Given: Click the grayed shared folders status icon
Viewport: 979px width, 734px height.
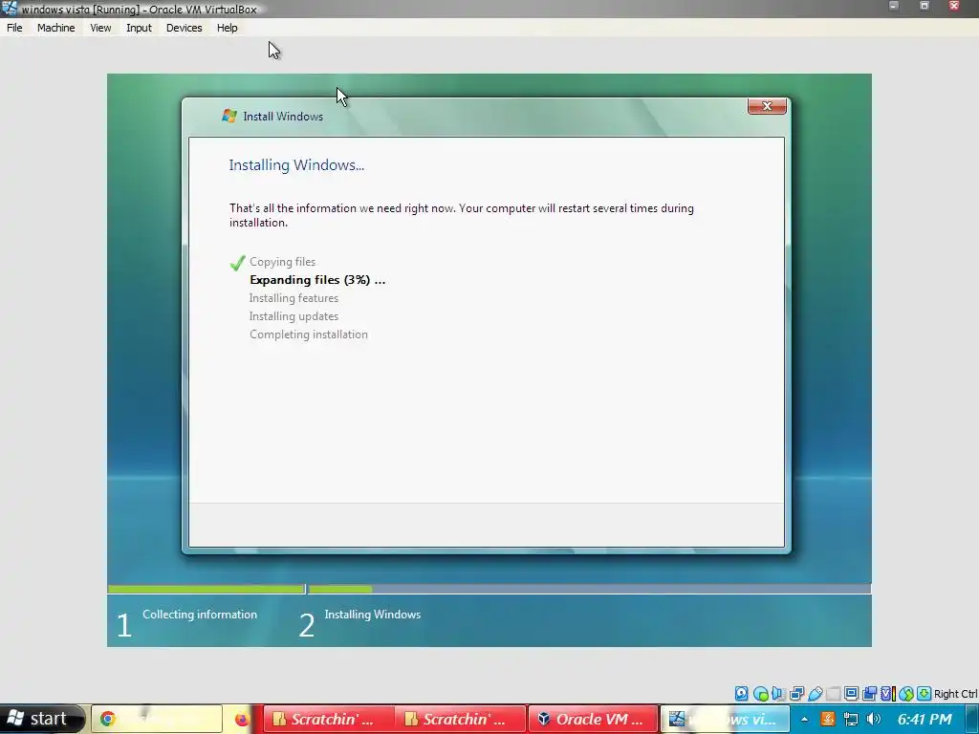Looking at the screenshot, I should coord(833,694).
